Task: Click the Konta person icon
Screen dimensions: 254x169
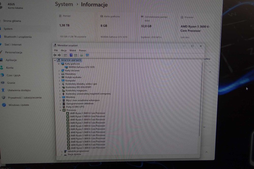Action: [2, 68]
